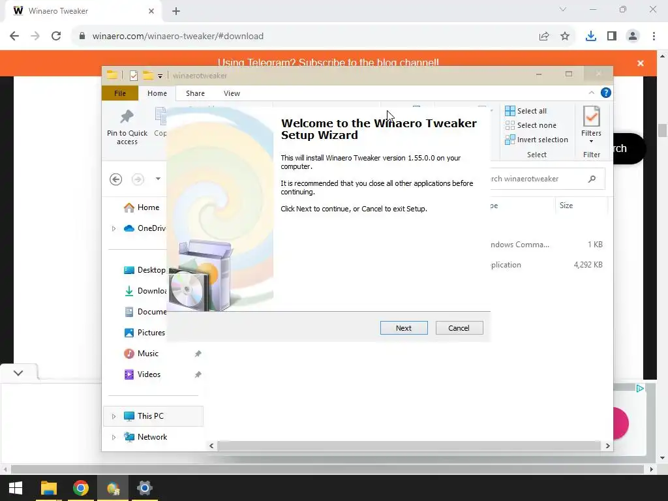Reload the Winaero page in Chrome
The image size is (668, 501).
[56, 37]
